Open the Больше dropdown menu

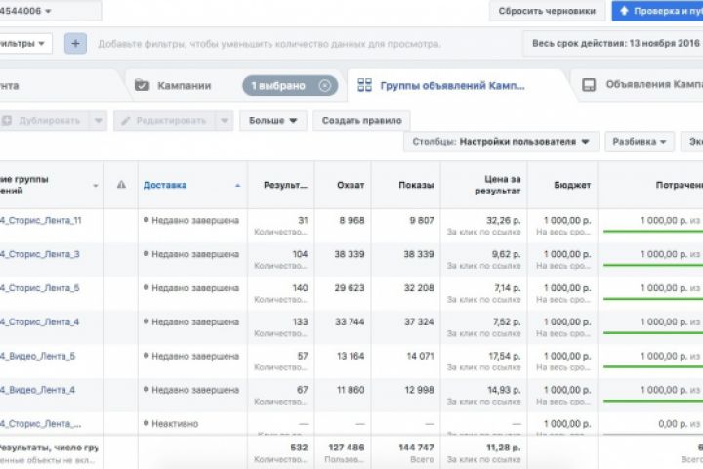tap(273, 121)
